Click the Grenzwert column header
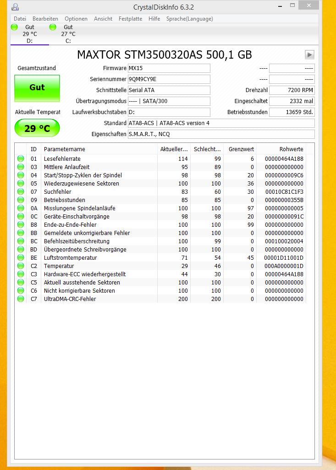 240,149
